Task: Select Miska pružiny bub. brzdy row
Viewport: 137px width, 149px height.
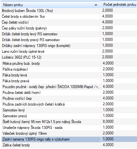Action: point(69,63)
